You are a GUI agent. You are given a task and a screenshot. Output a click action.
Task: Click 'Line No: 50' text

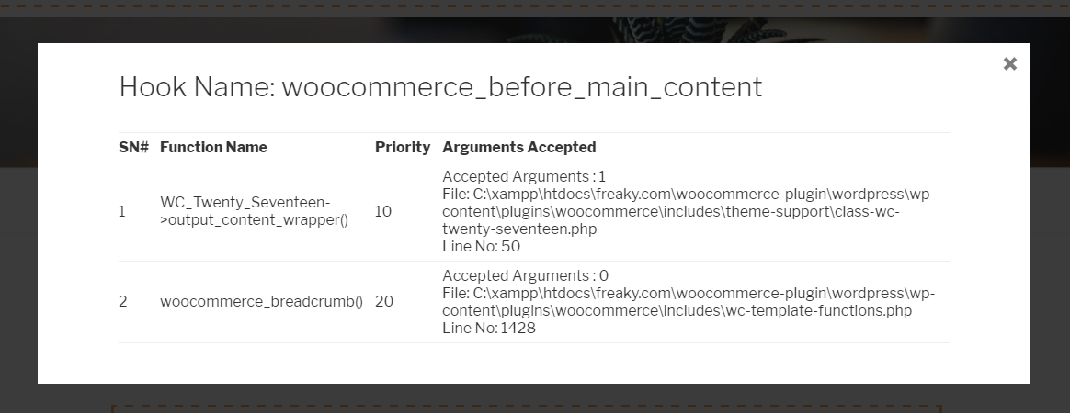click(481, 246)
